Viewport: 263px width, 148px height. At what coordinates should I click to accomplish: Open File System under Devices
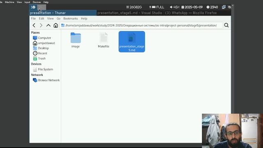click(x=43, y=69)
